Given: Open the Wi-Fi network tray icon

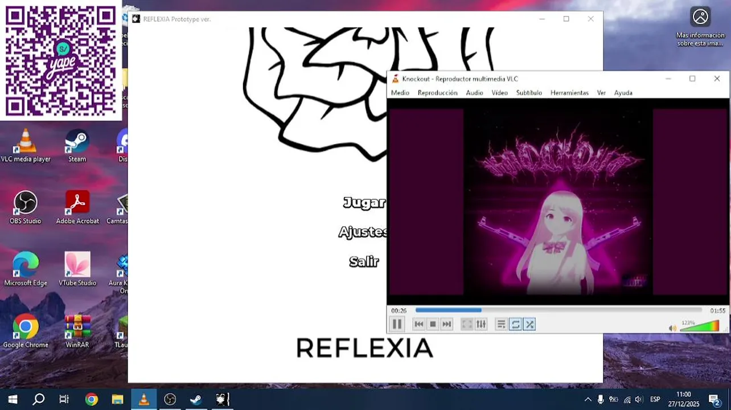Looking at the screenshot, I should click(x=627, y=399).
